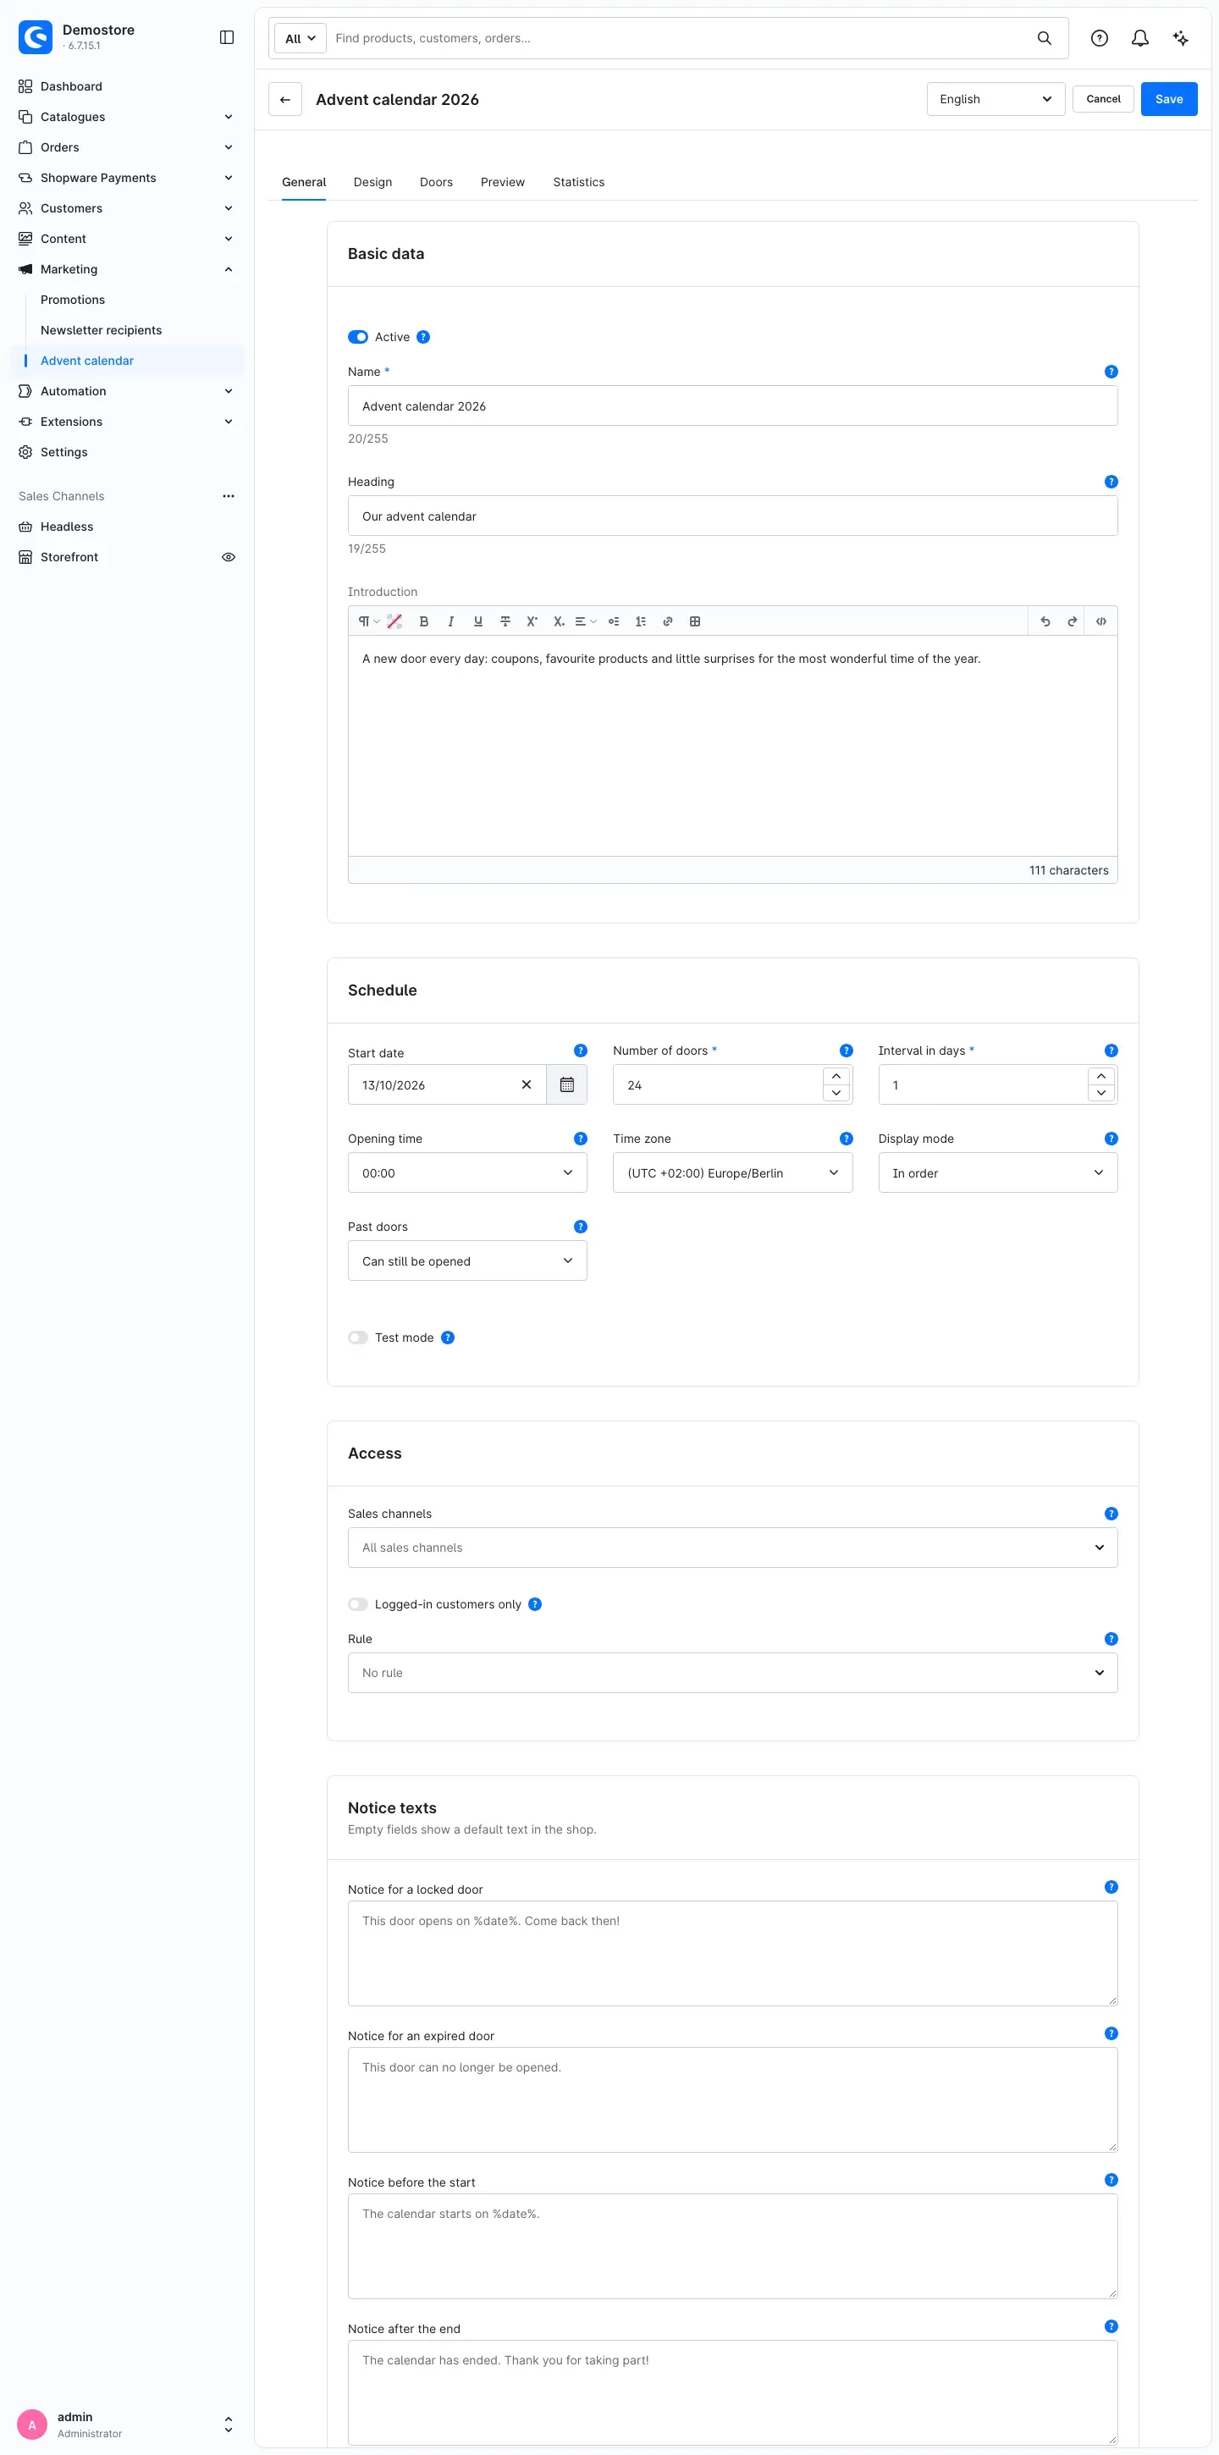Viewport: 1219px width, 2455px height.
Task: Insert a table in the Introduction editor
Action: click(x=695, y=621)
